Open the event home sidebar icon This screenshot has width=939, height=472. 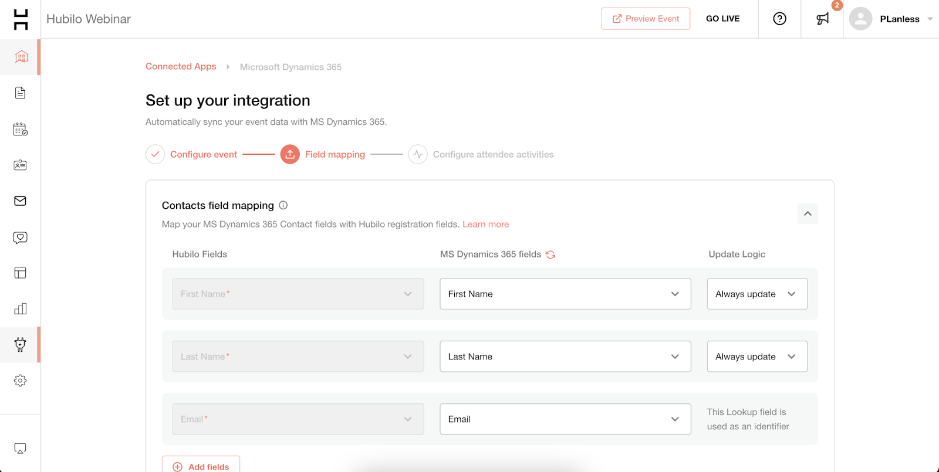click(21, 57)
